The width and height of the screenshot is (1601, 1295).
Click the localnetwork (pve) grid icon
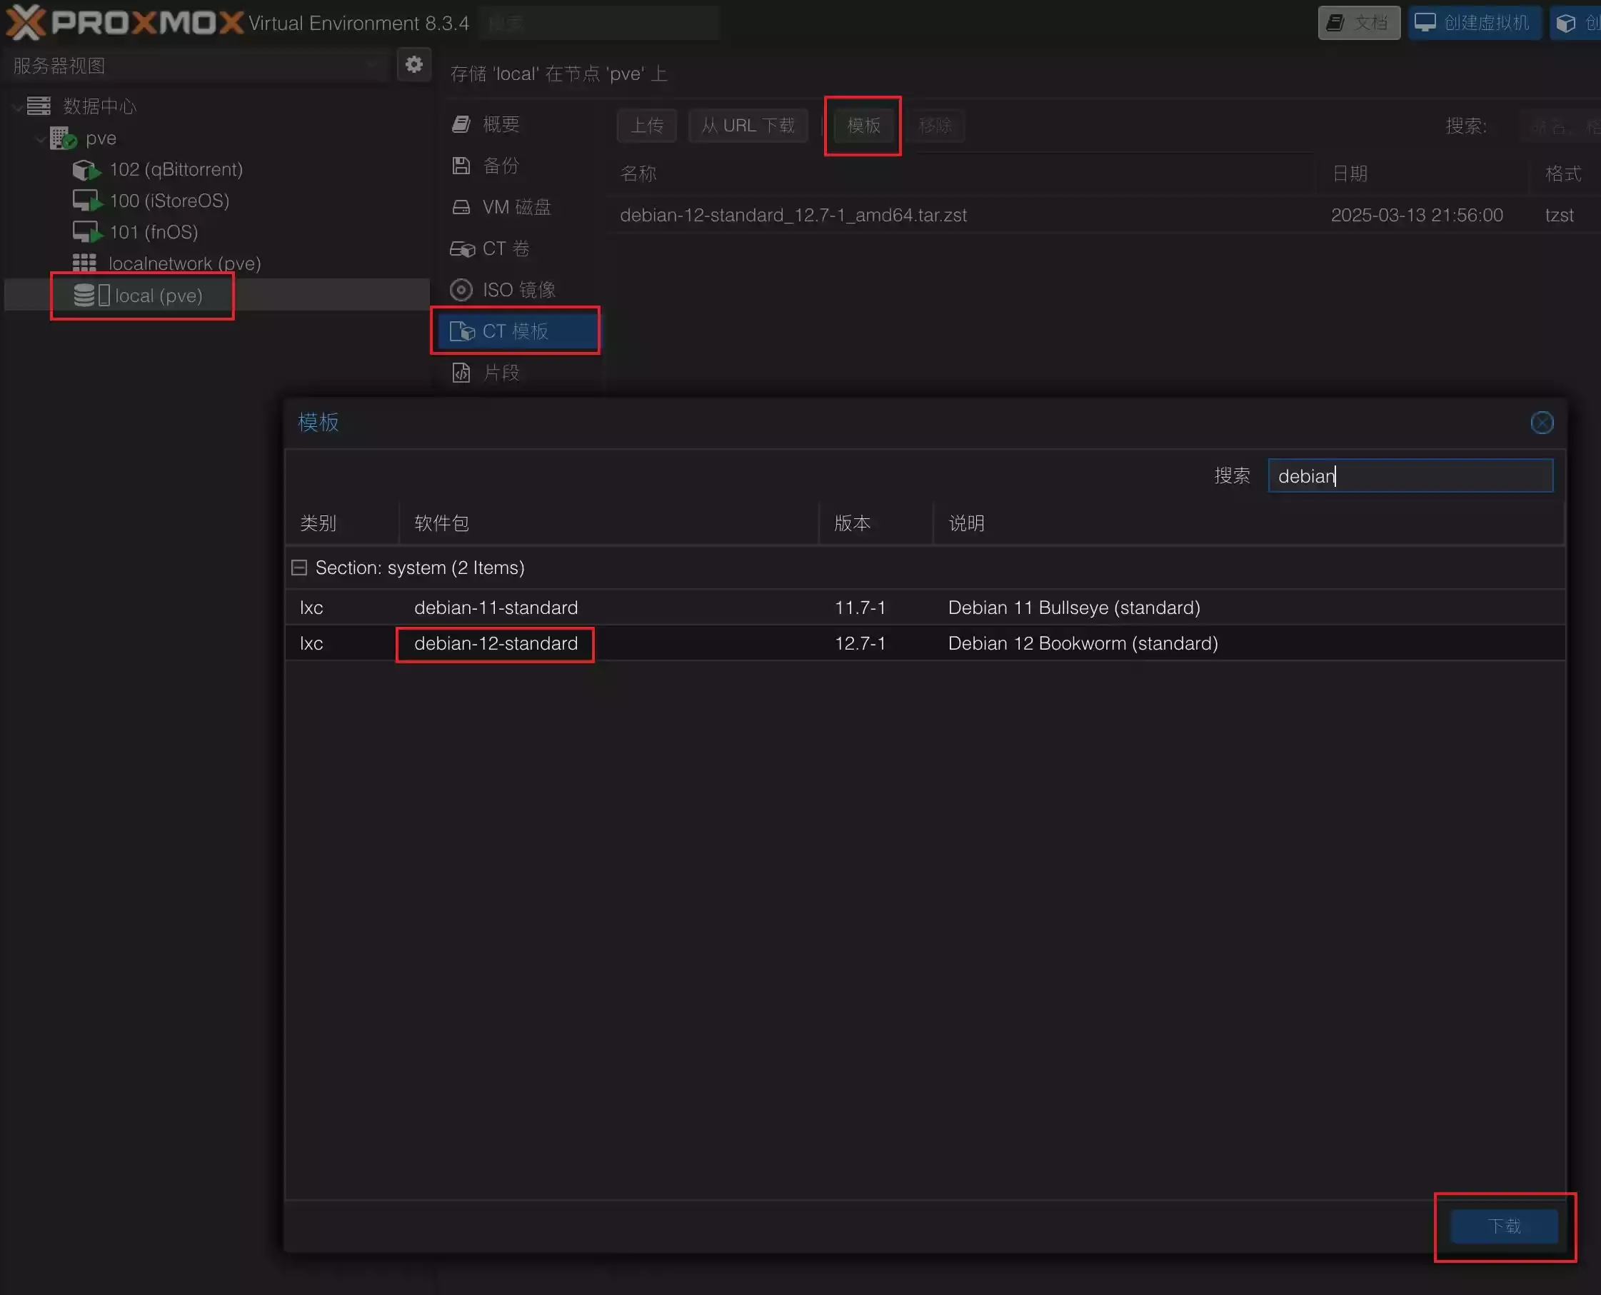click(84, 263)
